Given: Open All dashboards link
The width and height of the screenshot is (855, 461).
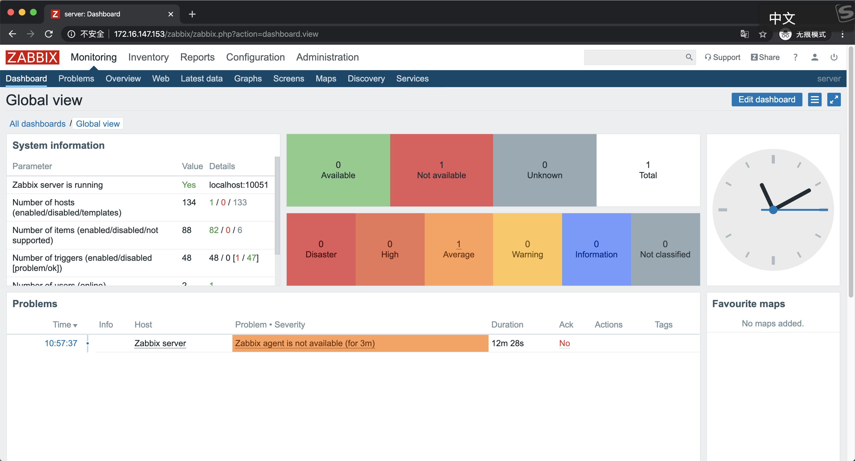Looking at the screenshot, I should [38, 124].
